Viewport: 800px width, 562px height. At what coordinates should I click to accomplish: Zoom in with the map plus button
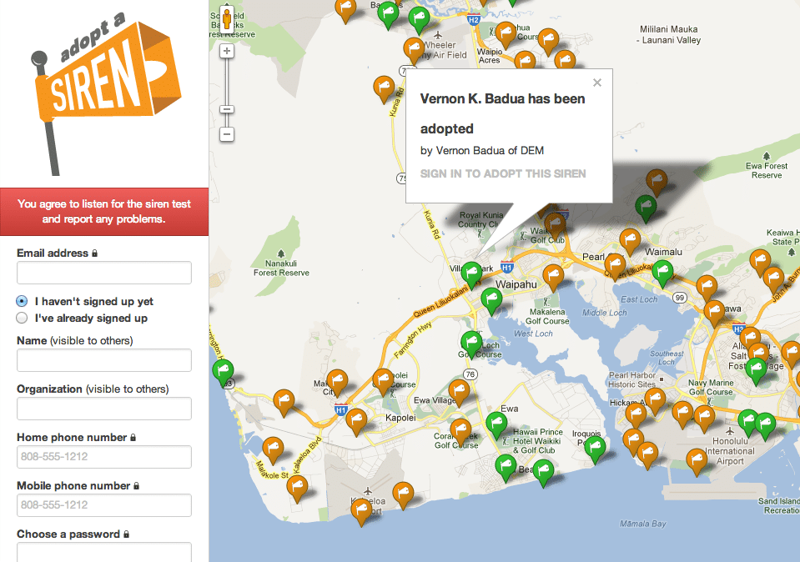[227, 51]
